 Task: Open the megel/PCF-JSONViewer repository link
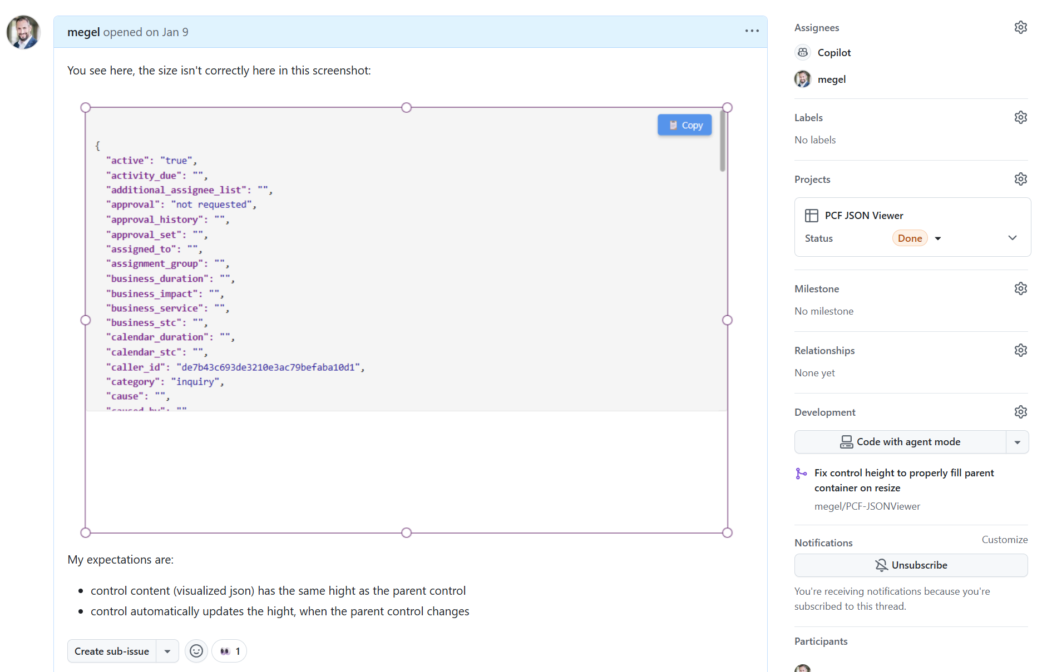pyautogui.click(x=867, y=506)
